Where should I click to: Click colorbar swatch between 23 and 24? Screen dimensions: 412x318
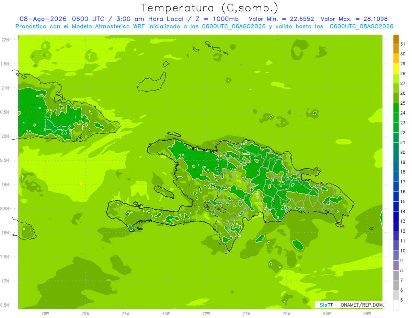[396, 118]
